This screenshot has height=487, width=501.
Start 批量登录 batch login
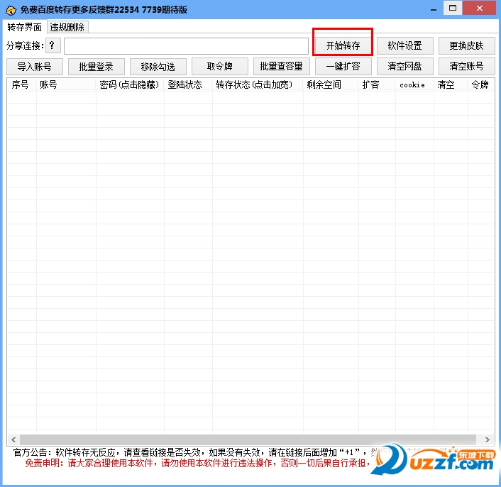point(97,67)
